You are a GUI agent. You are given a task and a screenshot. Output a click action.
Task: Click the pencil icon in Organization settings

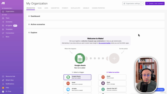click(x=124, y=3)
